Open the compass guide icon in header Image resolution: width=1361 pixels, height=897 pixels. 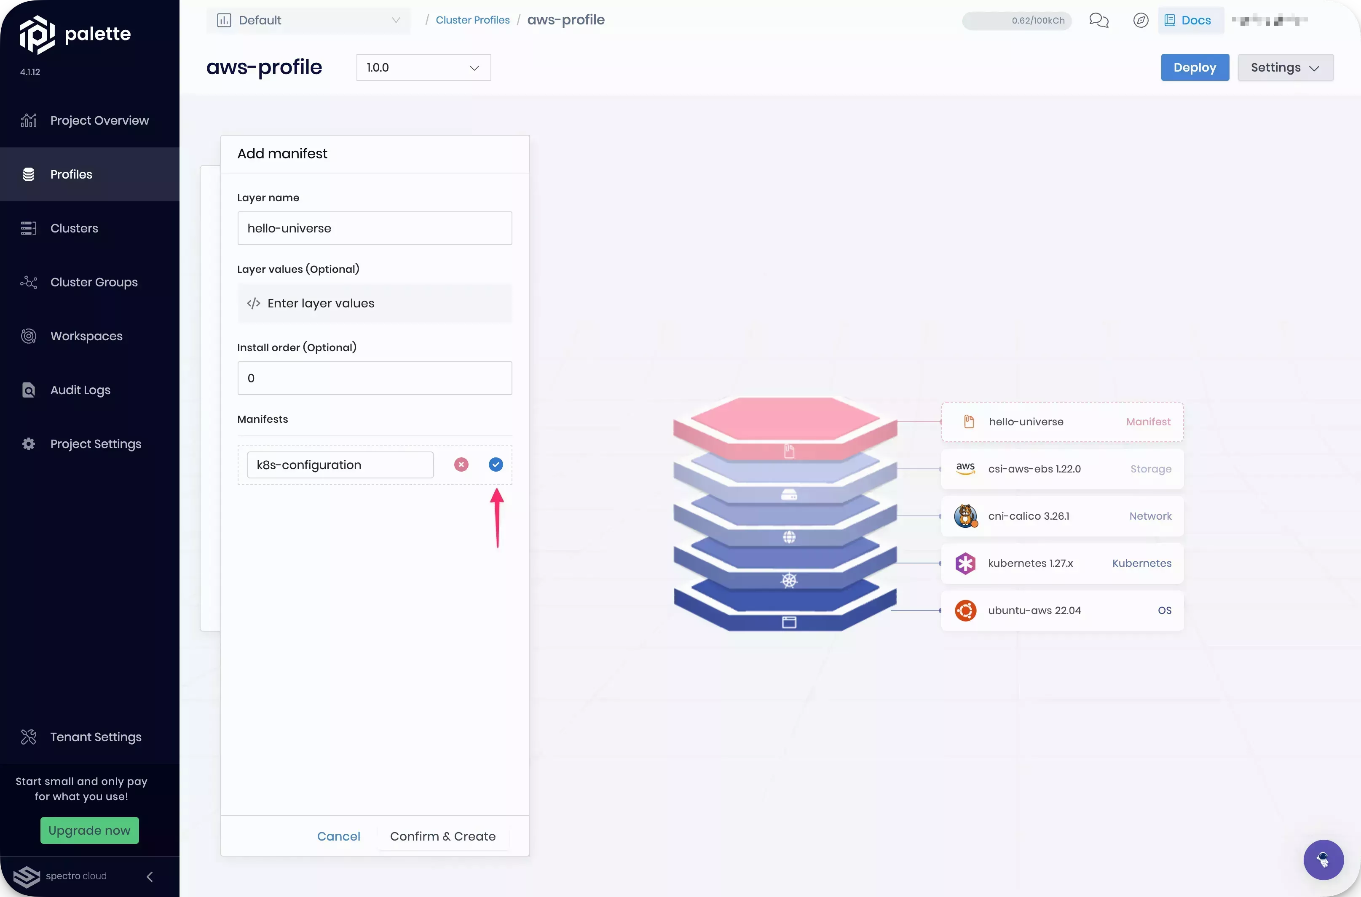coord(1140,21)
